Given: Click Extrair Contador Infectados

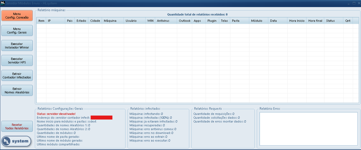Looking at the screenshot, I should (17, 75).
